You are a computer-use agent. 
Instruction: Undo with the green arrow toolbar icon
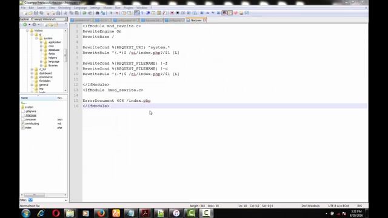pos(84,13)
